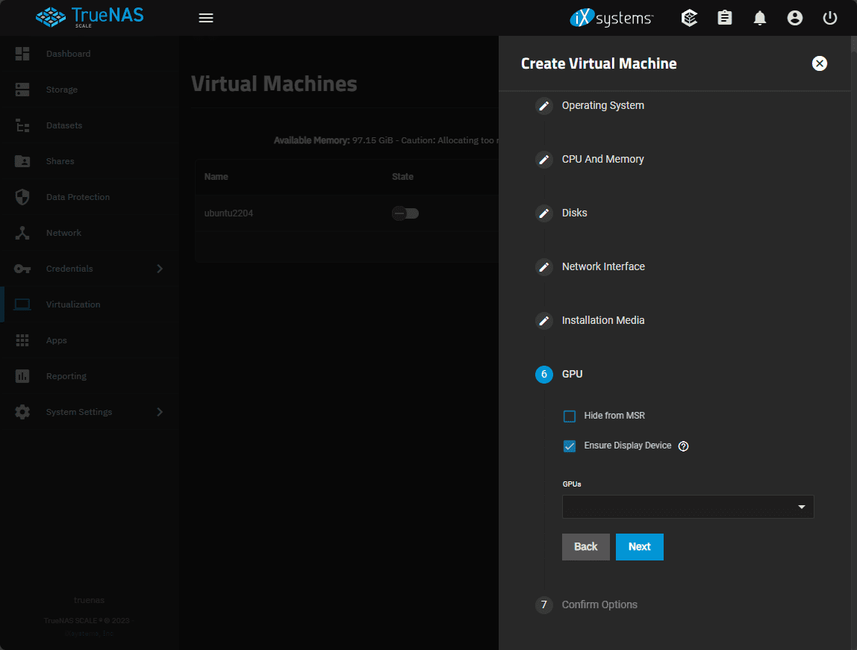Toggle the ubuntu2204 VM state switch
This screenshot has height=650, width=857.
[405, 213]
